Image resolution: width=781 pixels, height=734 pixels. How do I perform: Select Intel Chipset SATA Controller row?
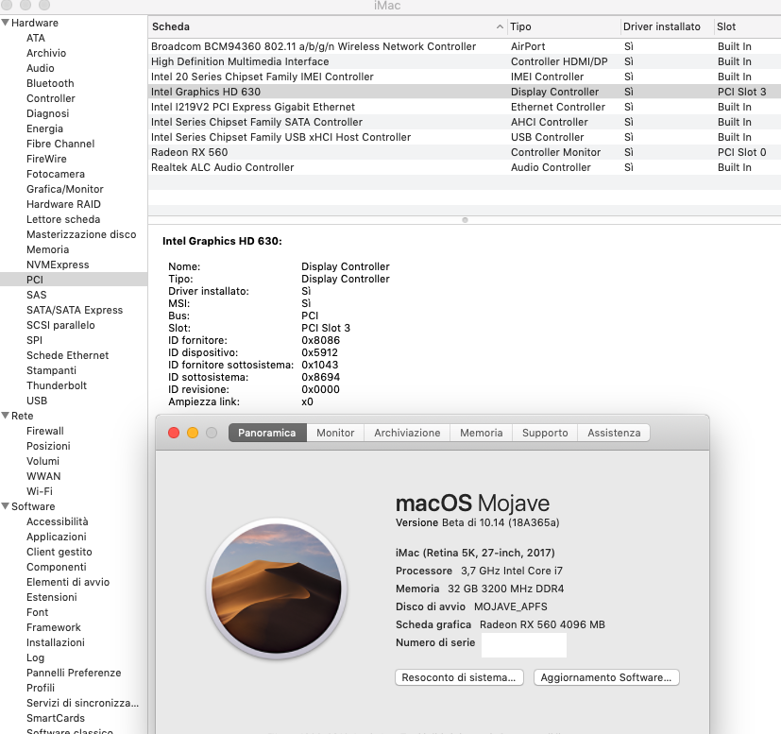pos(465,122)
